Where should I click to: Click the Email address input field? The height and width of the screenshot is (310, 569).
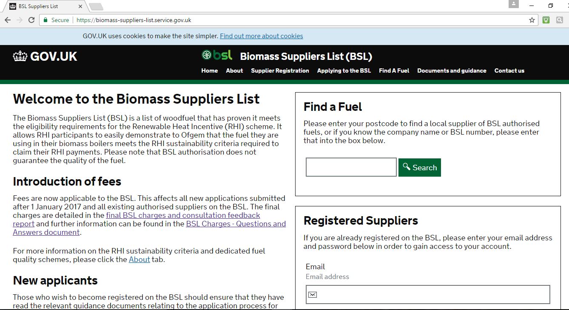428,295
